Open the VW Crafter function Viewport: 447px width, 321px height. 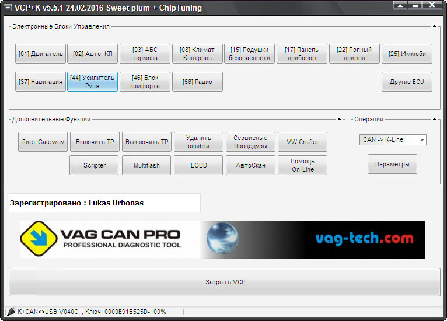point(302,142)
